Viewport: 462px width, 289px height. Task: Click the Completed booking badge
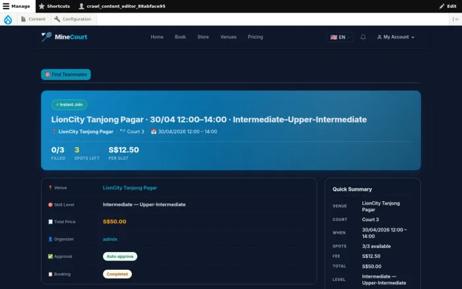coord(117,274)
